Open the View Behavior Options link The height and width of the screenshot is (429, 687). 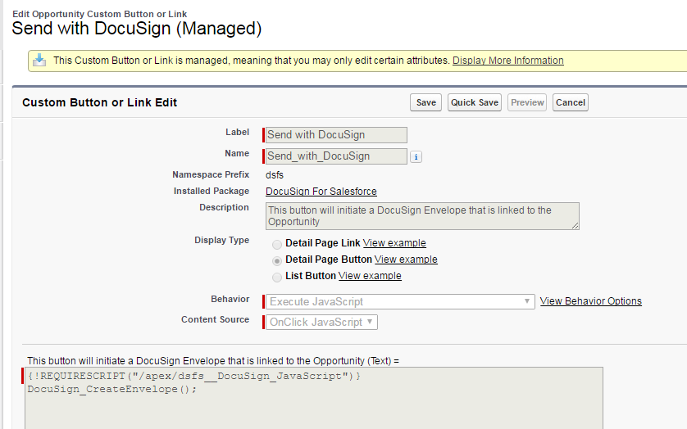[590, 301]
